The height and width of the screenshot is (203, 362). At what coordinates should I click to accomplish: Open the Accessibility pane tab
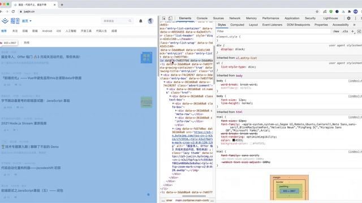click(341, 25)
